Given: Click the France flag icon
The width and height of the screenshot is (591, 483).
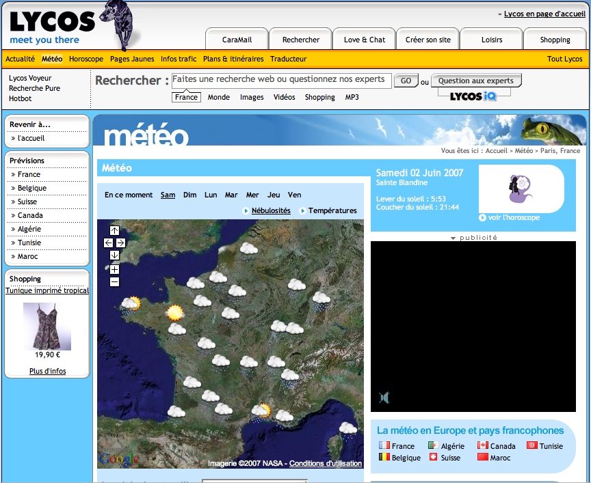Looking at the screenshot, I should [x=384, y=445].
